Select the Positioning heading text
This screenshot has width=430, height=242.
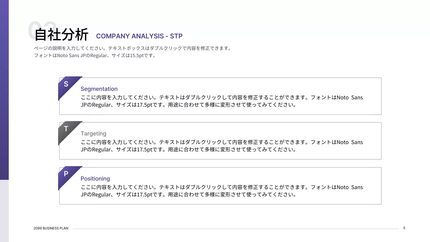click(x=95, y=178)
